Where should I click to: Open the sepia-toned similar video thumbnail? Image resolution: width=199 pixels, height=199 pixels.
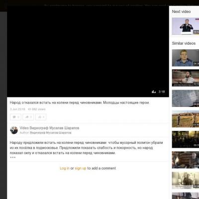[186, 180]
